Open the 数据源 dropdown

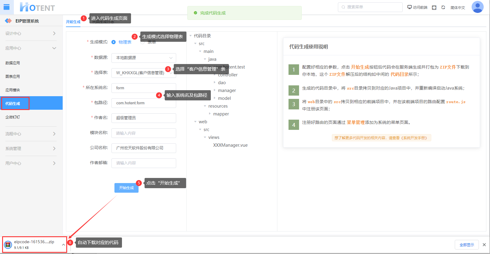(x=144, y=58)
